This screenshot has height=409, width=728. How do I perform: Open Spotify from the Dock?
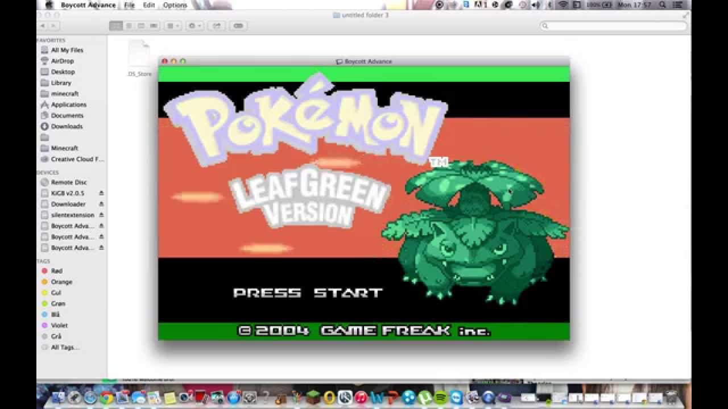(x=441, y=398)
